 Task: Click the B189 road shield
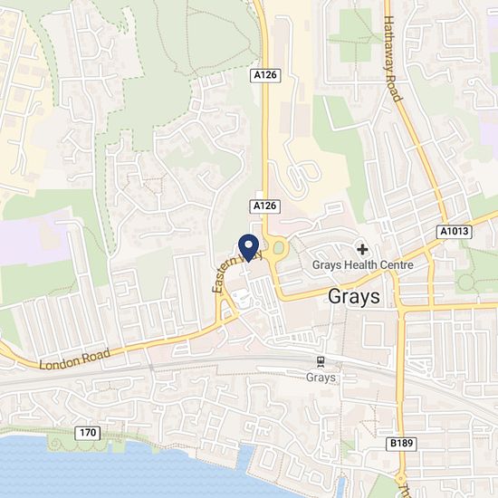(401, 443)
